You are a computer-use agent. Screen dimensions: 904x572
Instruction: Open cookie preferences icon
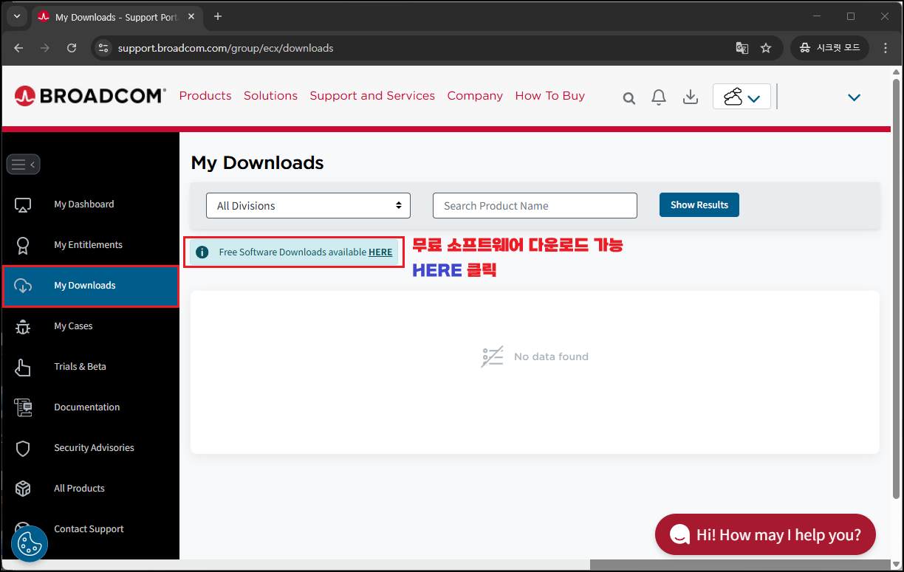[30, 545]
